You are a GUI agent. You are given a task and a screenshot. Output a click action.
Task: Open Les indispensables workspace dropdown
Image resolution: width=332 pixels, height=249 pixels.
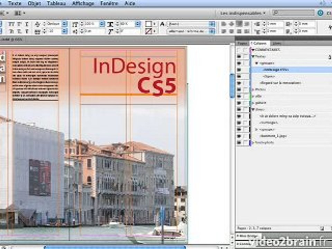tap(243, 13)
